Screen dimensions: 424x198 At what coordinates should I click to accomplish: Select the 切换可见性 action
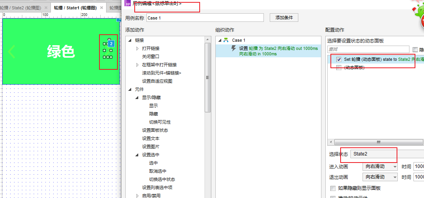click(160, 122)
